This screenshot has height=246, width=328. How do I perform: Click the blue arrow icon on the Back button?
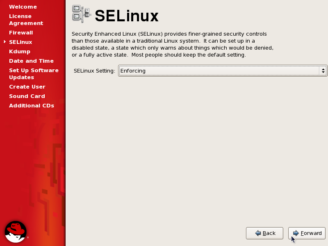click(258, 233)
